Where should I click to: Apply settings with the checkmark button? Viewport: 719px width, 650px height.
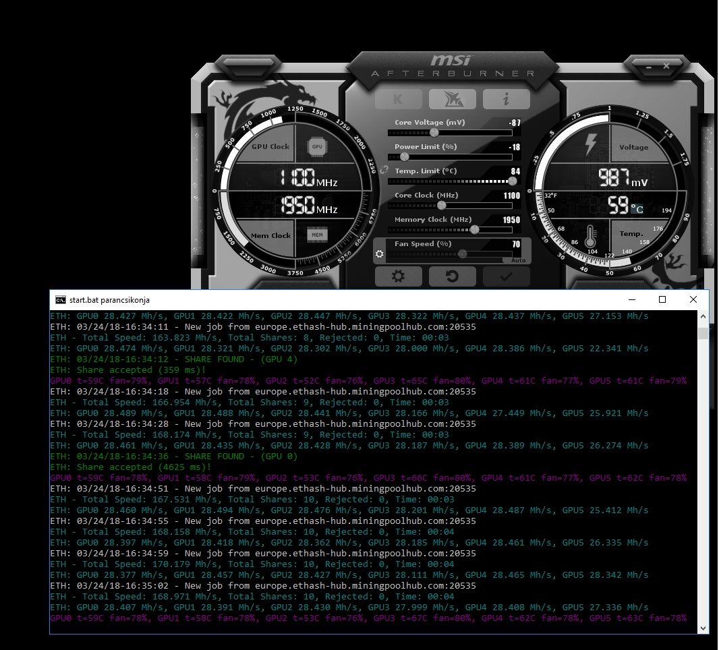coord(507,276)
